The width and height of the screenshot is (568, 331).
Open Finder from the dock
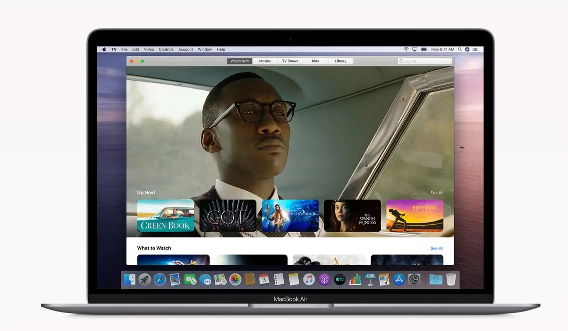tap(130, 279)
